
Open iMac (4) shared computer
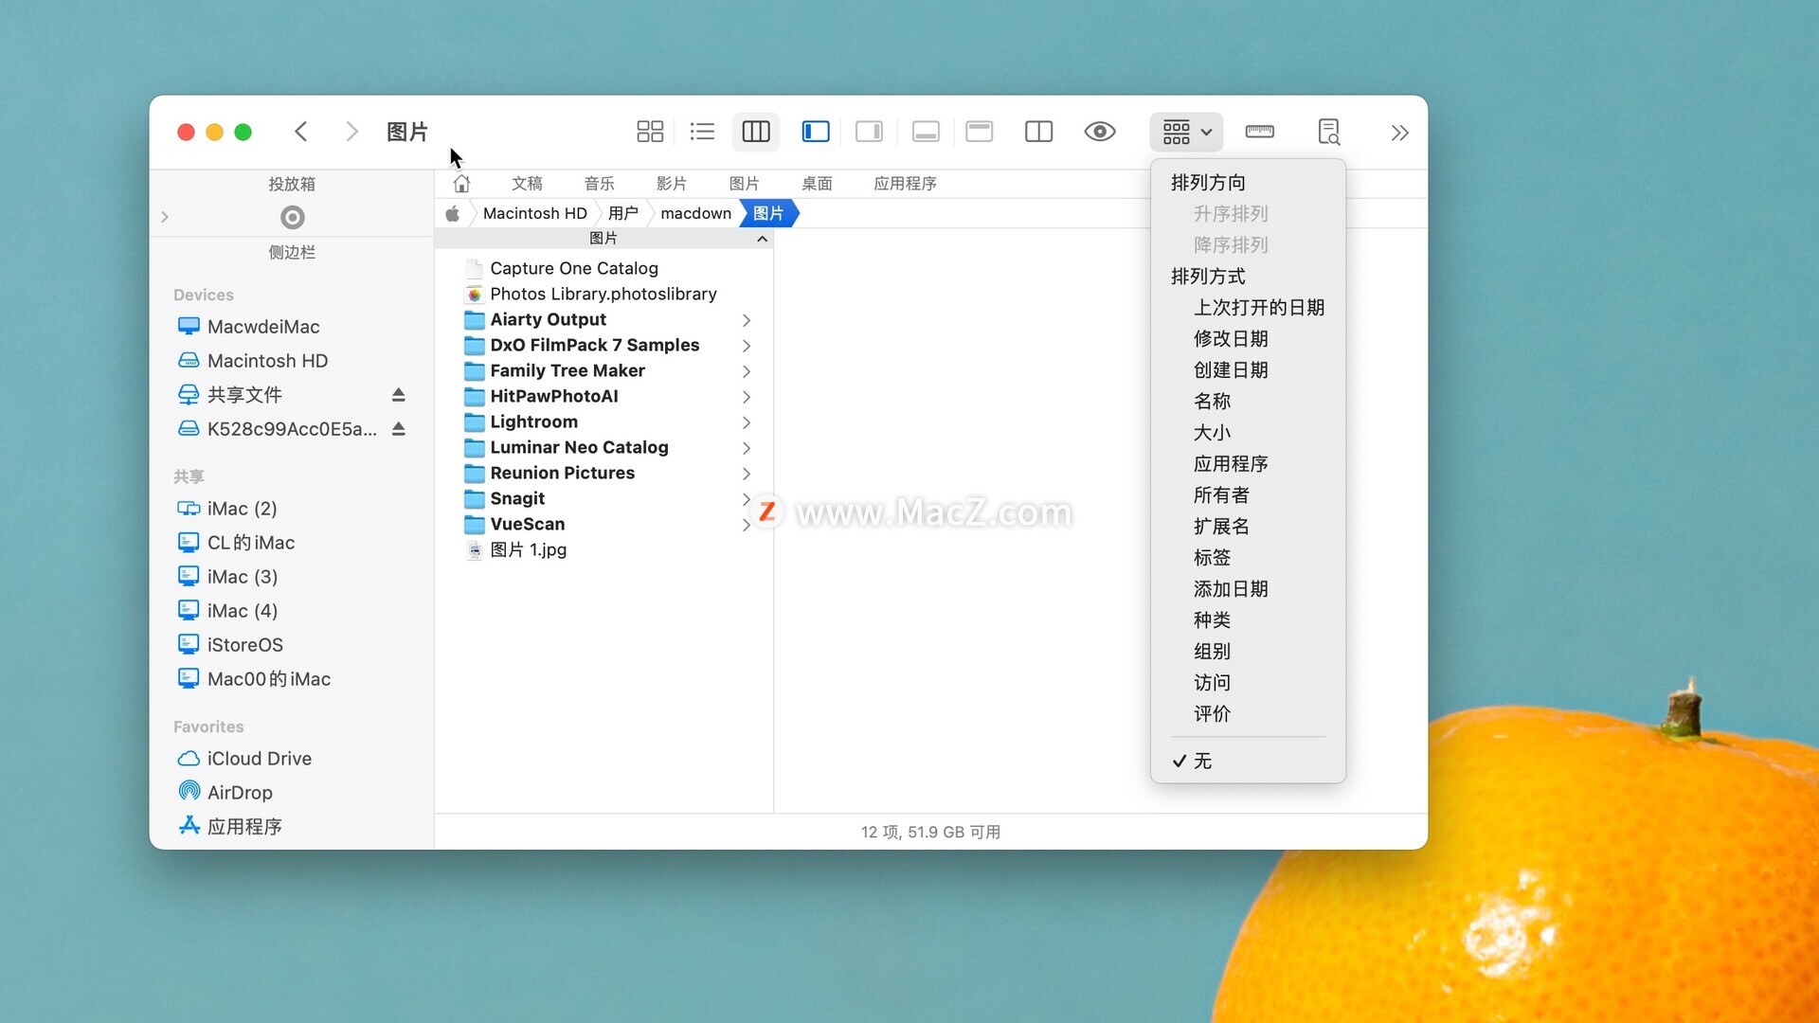227,611
